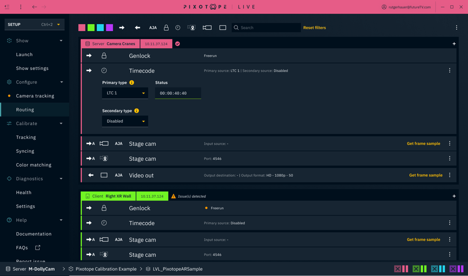Image resolution: width=468 pixels, height=276 pixels.
Task: Open Color matching
Action: [x=34, y=165]
